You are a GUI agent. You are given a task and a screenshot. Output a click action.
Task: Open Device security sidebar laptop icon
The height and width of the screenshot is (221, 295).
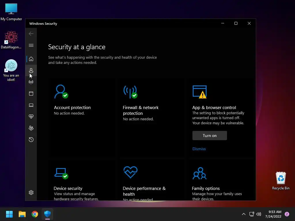(x=31, y=105)
